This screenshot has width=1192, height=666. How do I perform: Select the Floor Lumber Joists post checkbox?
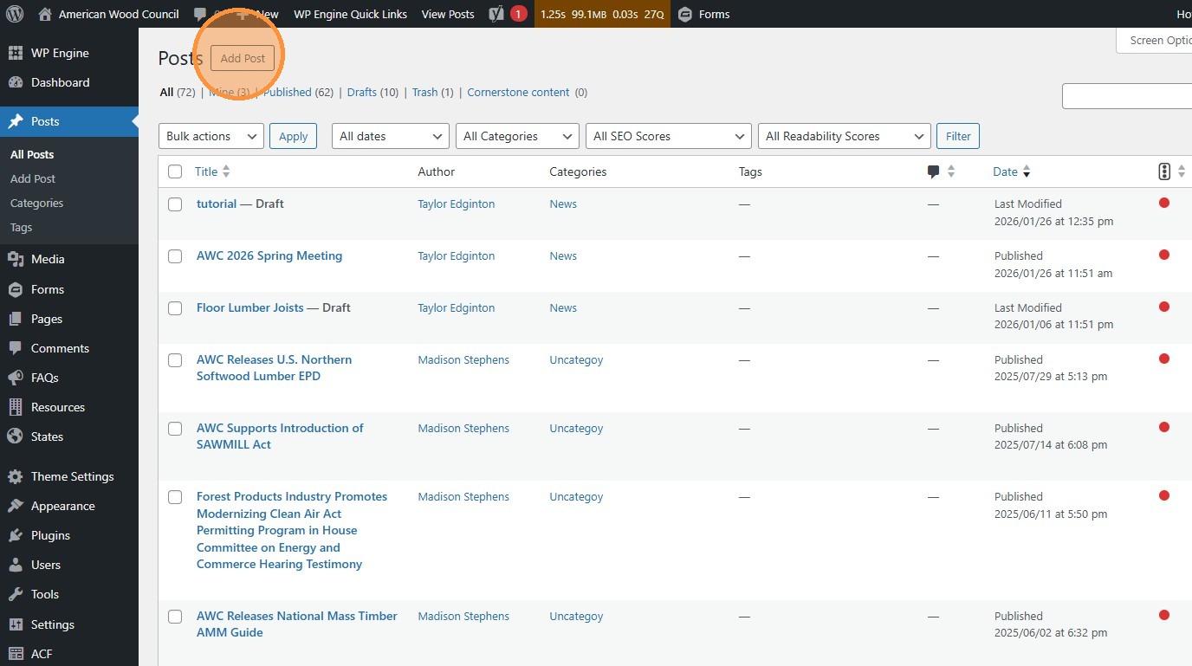pyautogui.click(x=175, y=308)
